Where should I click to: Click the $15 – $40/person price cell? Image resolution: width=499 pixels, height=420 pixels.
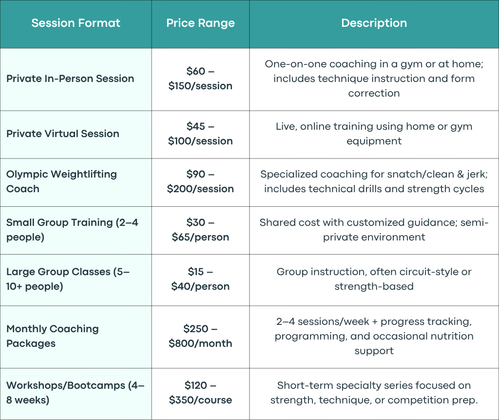click(x=200, y=280)
